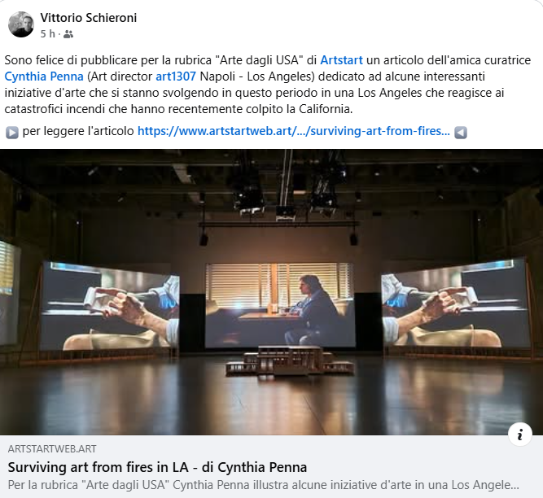Click the right-pointing play arrow emoji
The width and height of the screenshot is (543, 498).
11,132
